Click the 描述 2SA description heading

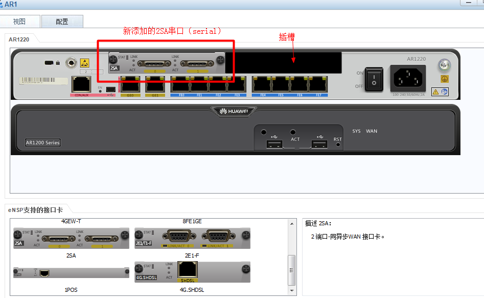tap(318, 223)
